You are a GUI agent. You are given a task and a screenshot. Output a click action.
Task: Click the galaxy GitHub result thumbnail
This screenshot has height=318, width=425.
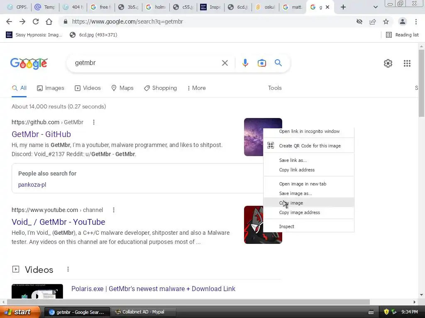click(254, 137)
